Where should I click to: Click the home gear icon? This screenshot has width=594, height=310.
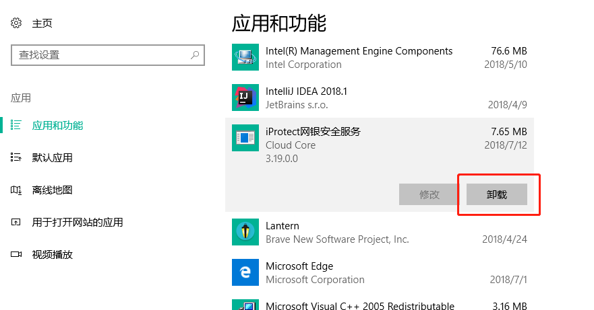point(16,23)
